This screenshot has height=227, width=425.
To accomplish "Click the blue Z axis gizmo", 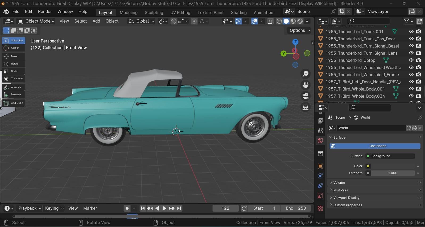I will [x=295, y=42].
